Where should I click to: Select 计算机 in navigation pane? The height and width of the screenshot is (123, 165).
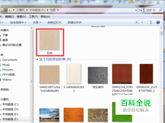tap(5, 99)
